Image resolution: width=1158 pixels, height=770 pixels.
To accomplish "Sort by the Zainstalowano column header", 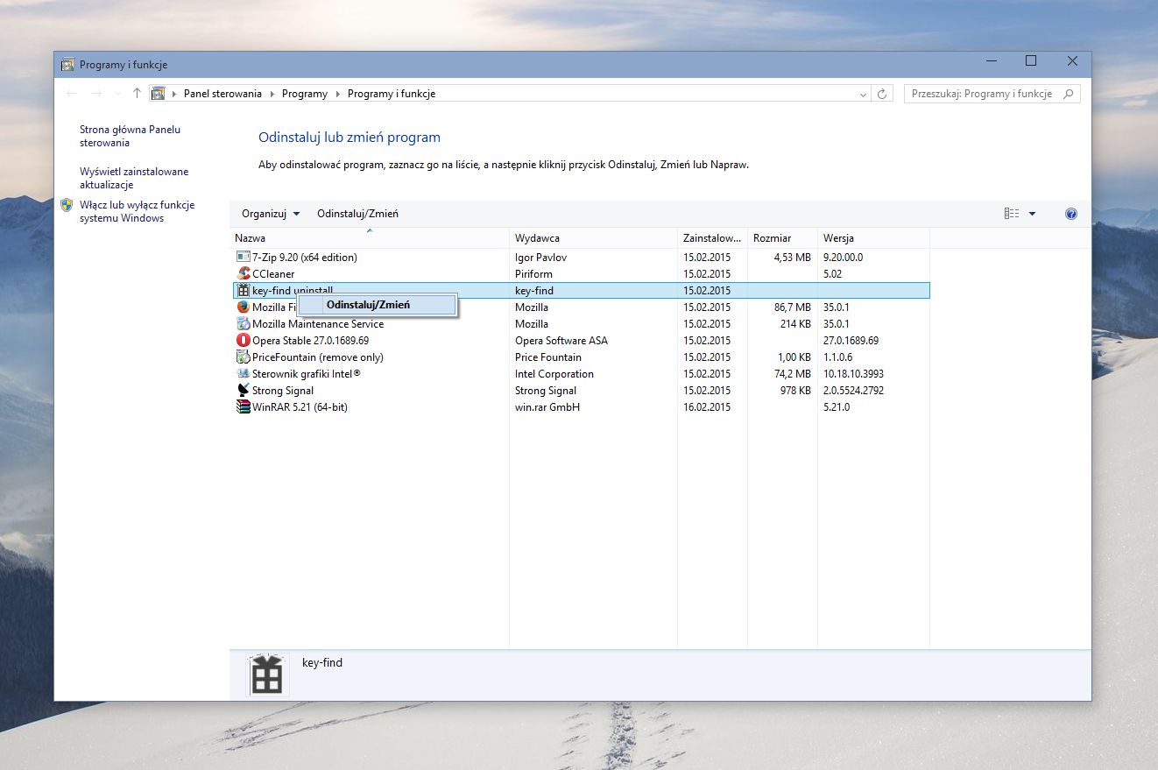I will 712,238.
